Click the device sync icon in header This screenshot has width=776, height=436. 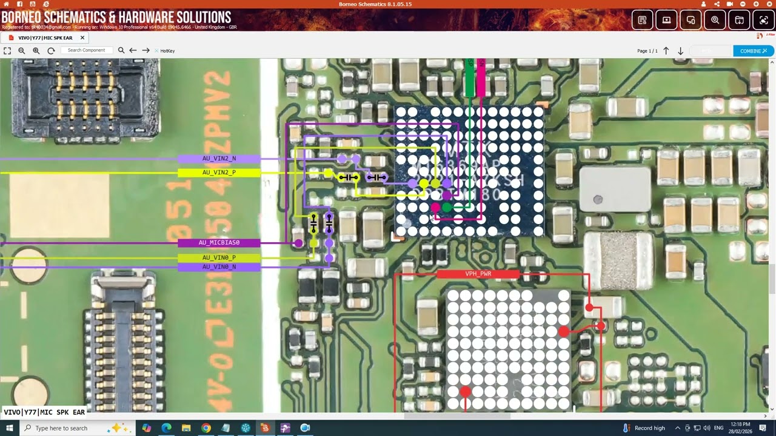[691, 19]
